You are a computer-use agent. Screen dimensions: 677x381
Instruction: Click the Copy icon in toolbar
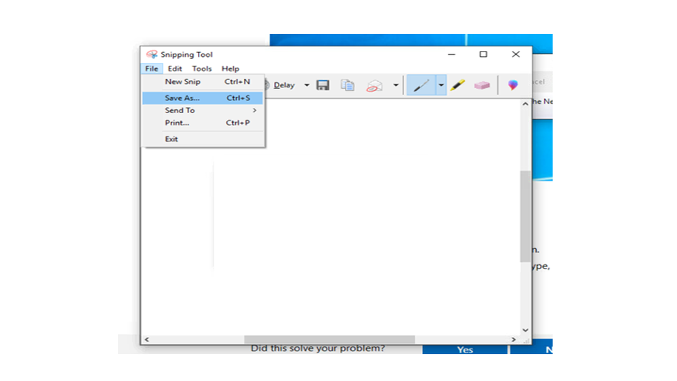click(347, 85)
